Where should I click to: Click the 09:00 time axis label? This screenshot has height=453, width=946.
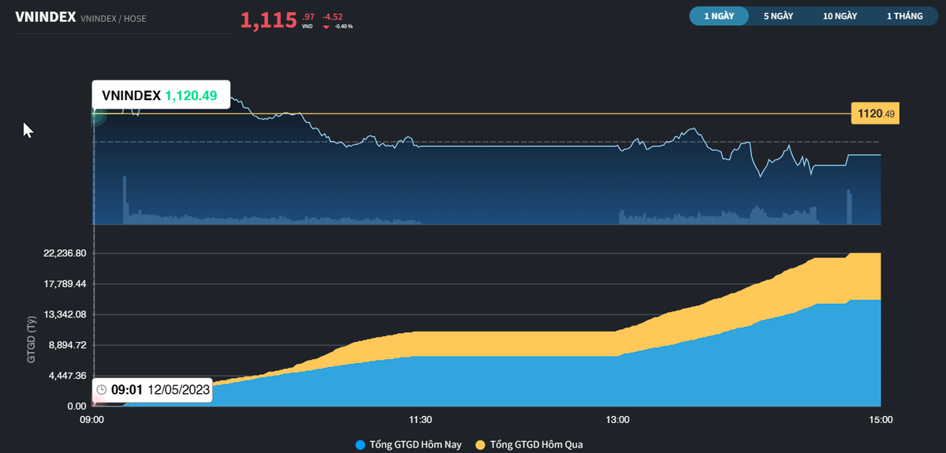(x=92, y=420)
